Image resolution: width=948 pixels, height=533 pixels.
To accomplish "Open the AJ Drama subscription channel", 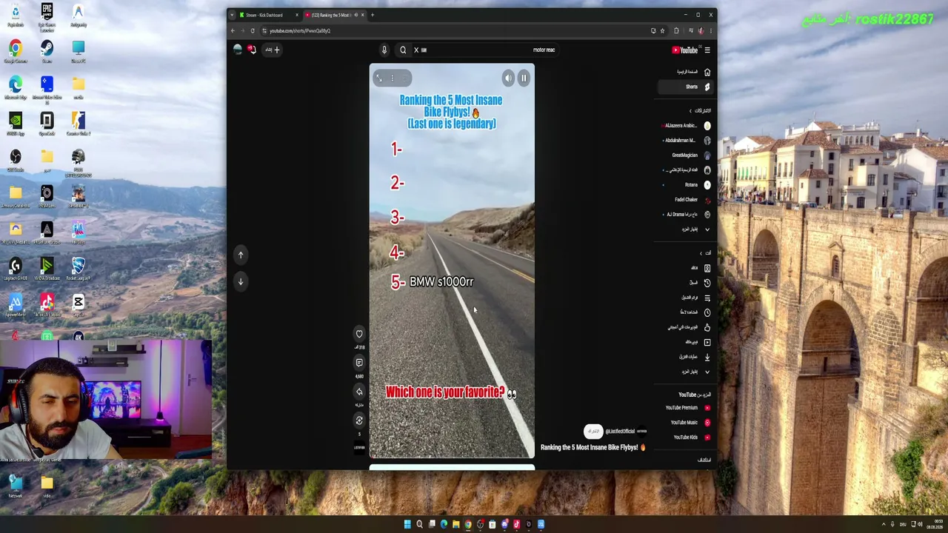I will coord(686,215).
